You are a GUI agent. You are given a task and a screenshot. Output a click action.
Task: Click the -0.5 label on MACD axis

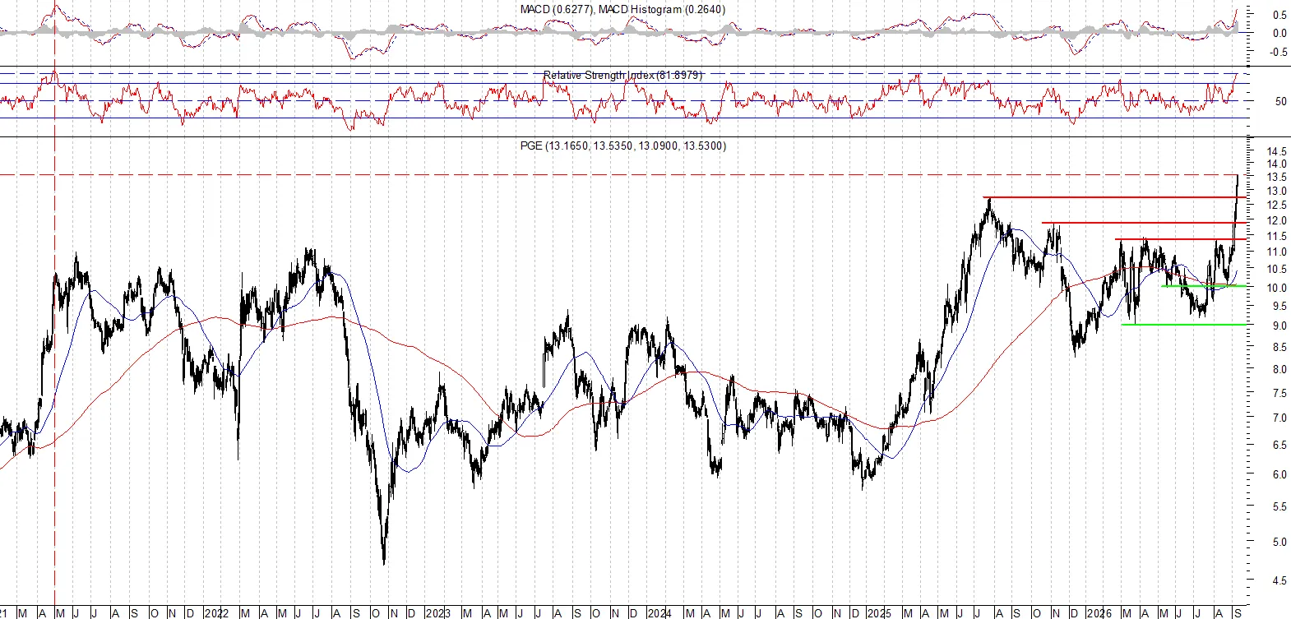pos(1279,53)
